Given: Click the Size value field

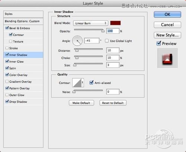Looking at the screenshot, I should coord(113,65).
